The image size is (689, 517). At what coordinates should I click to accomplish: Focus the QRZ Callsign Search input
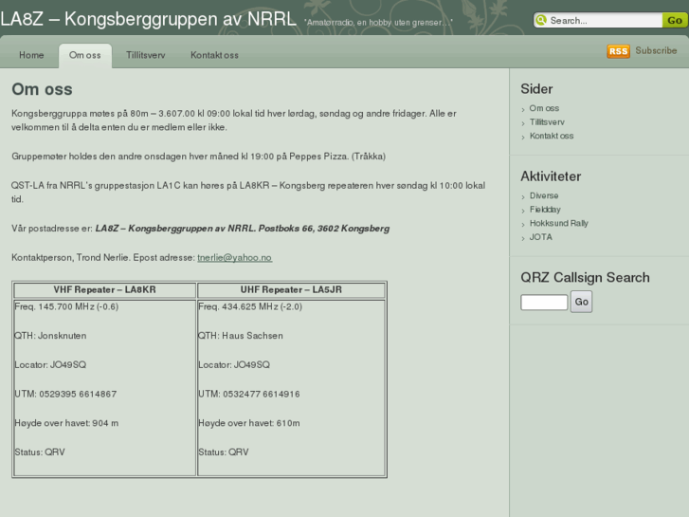(x=544, y=303)
